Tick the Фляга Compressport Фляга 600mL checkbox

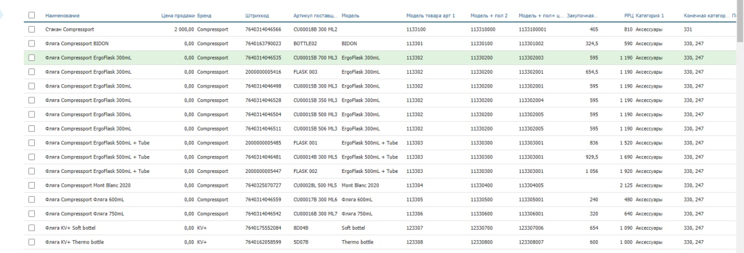click(32, 200)
